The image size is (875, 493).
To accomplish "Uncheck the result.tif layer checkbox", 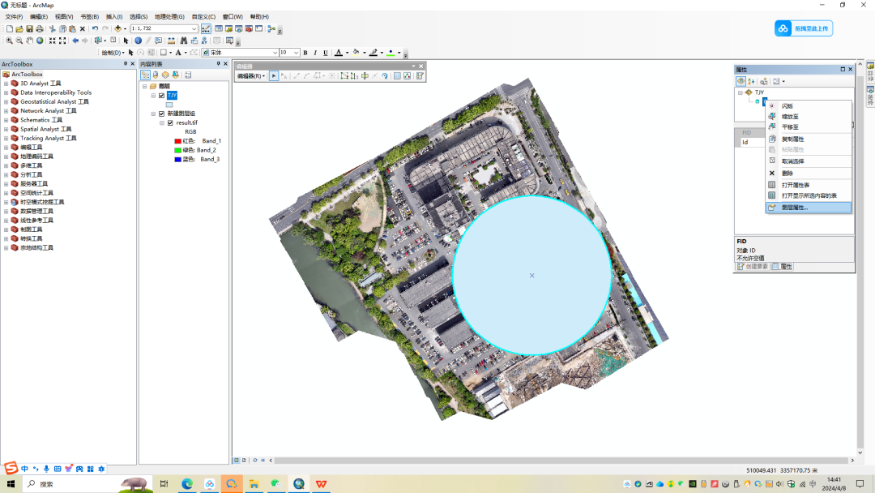I will click(170, 122).
